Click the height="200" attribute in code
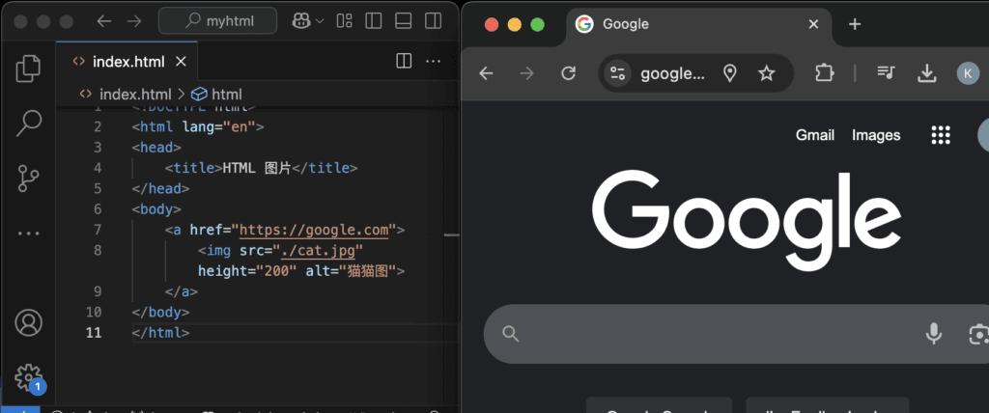 point(247,271)
